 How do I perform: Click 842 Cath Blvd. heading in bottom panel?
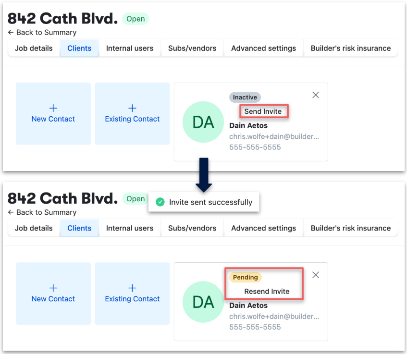pos(62,198)
